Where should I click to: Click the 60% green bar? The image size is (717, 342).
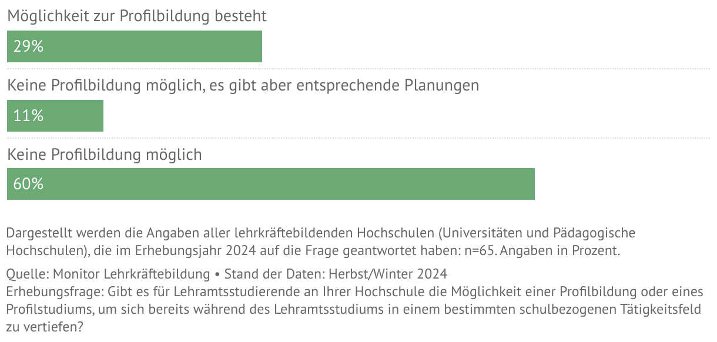click(271, 184)
